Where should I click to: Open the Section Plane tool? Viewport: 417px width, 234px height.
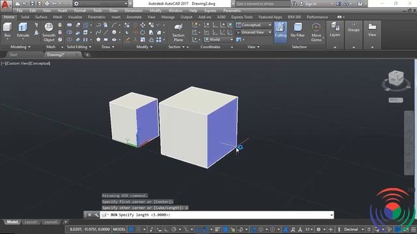tap(178, 32)
